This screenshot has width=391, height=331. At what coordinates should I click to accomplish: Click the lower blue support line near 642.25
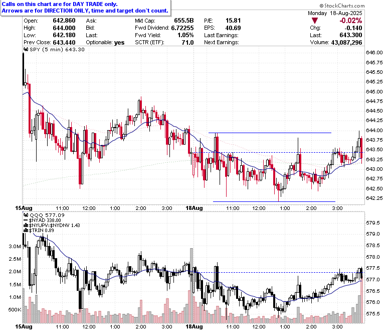click(274, 201)
